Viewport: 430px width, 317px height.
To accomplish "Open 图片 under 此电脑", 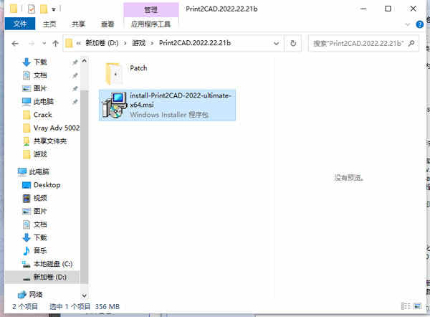I will coord(41,211).
